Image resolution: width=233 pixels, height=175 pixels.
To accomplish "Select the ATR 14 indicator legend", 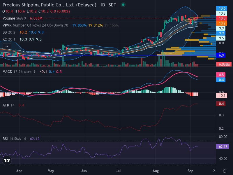I will [8, 105].
